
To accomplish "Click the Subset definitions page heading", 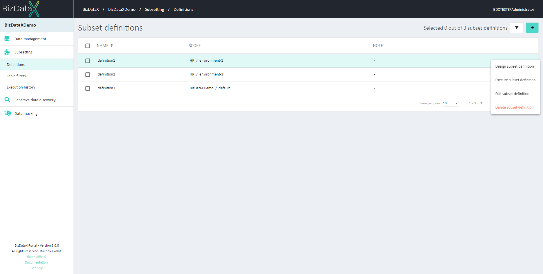I will [x=110, y=28].
